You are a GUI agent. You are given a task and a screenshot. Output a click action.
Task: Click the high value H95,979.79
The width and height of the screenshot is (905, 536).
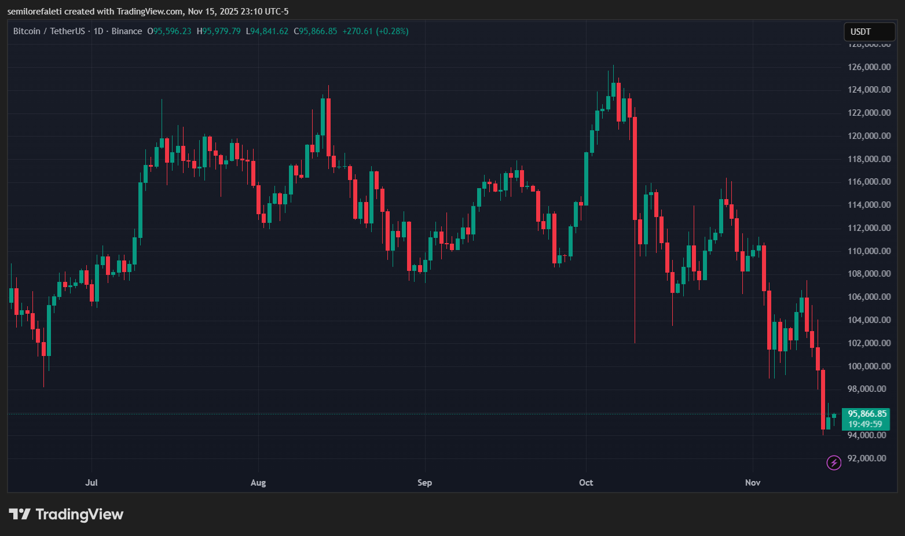tap(219, 31)
